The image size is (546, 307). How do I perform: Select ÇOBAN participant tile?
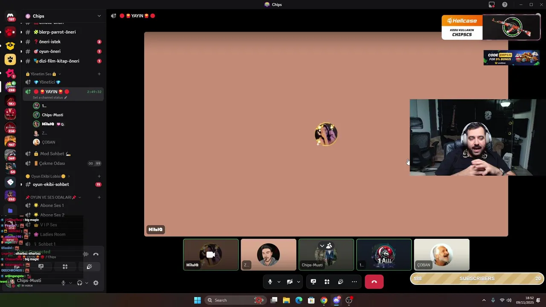click(441, 255)
